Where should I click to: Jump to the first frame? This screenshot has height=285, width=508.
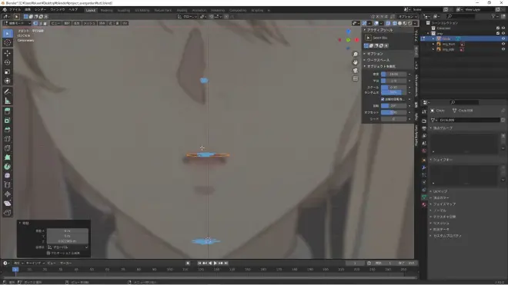click(x=199, y=263)
